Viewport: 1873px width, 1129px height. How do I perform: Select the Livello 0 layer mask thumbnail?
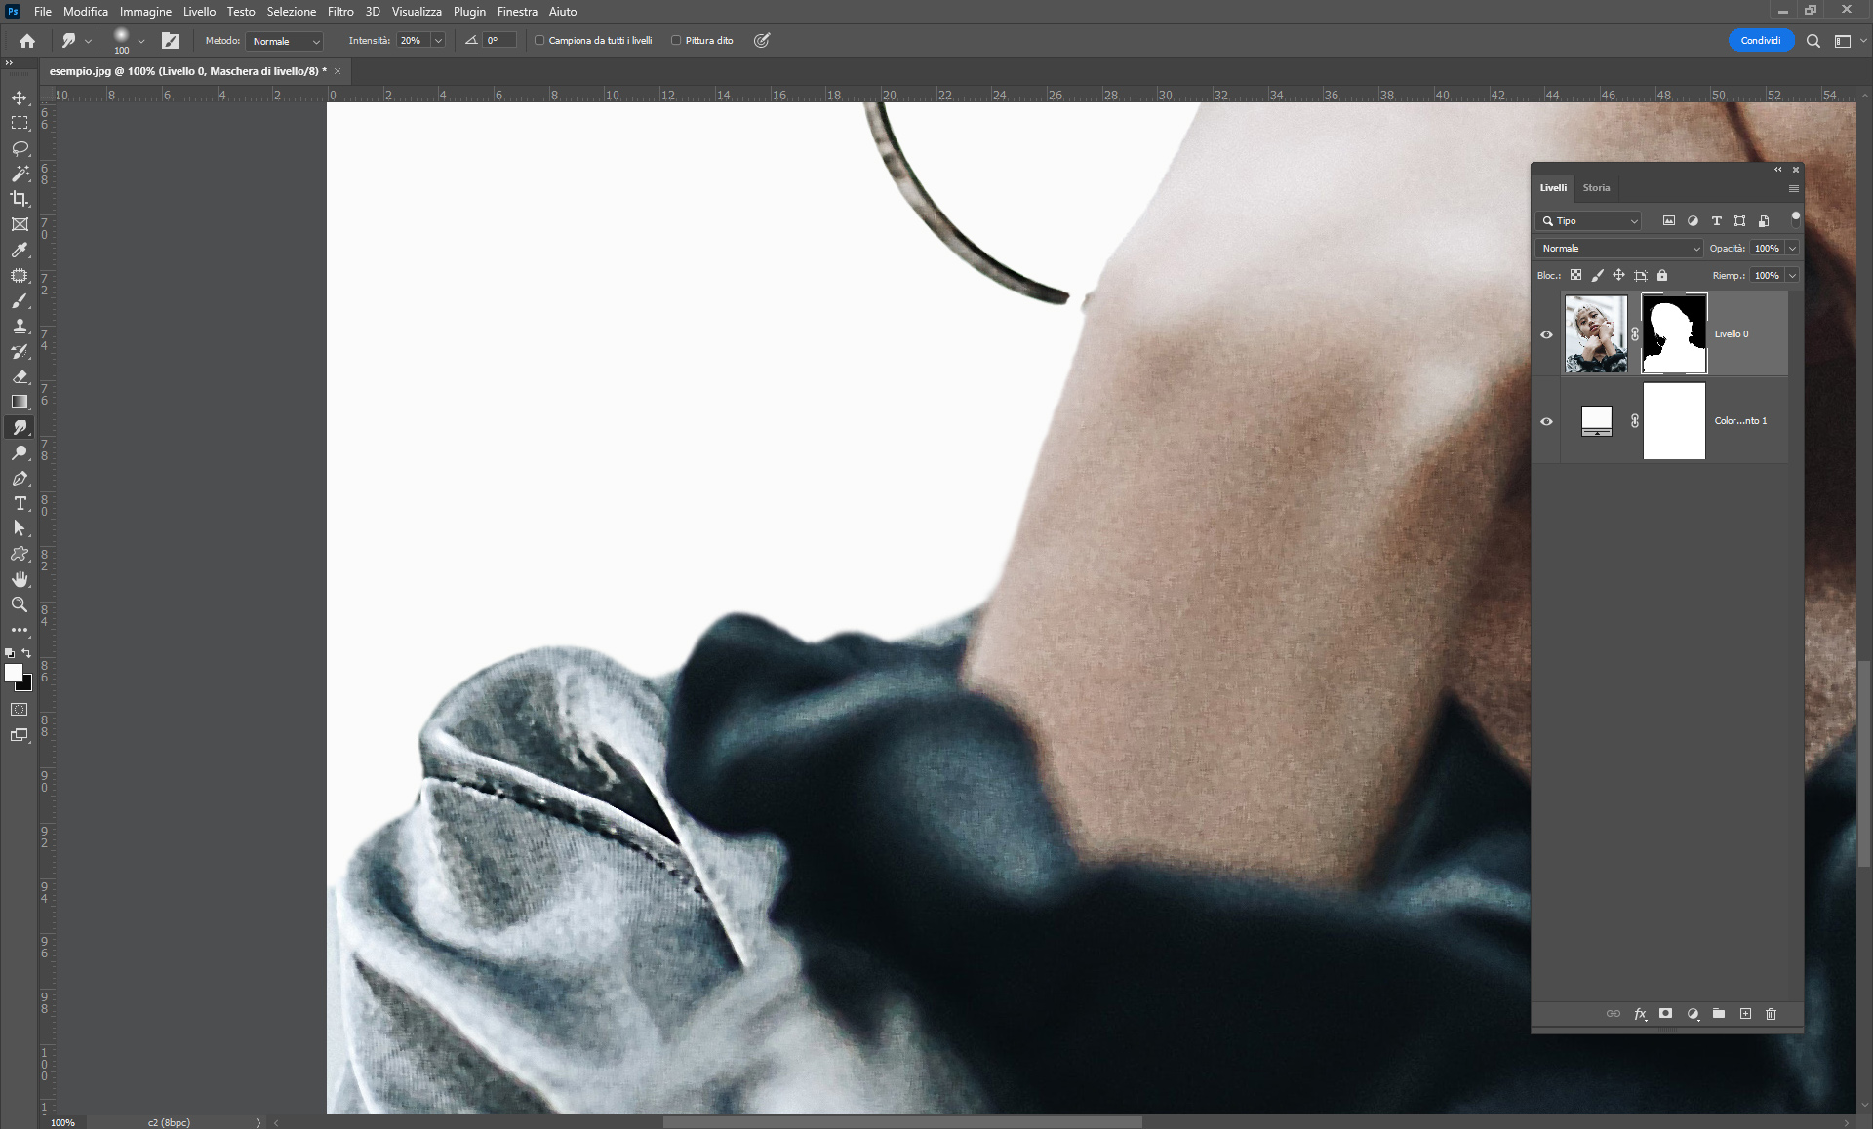coord(1674,334)
